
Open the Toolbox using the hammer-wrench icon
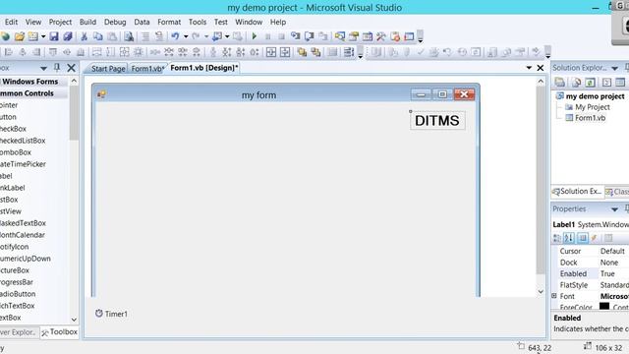coord(381,37)
